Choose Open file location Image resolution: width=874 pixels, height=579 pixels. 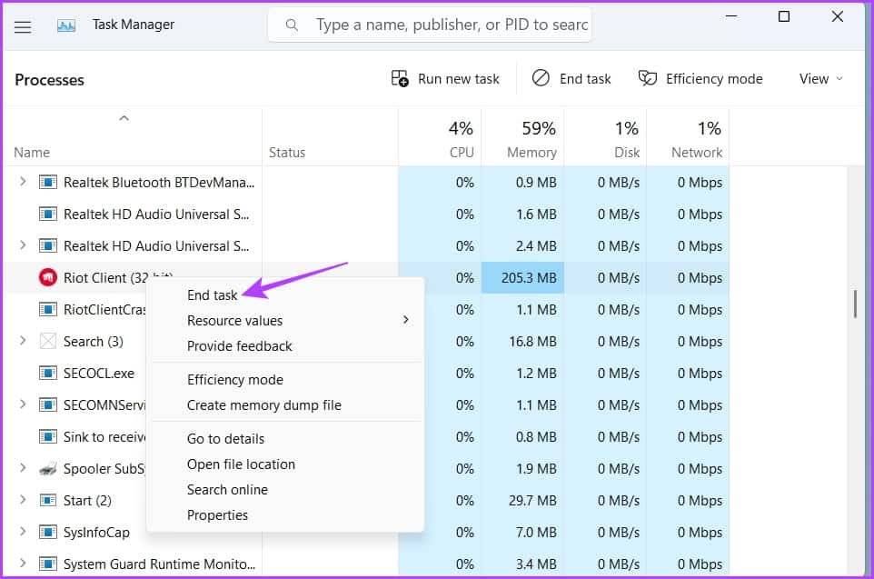point(241,464)
